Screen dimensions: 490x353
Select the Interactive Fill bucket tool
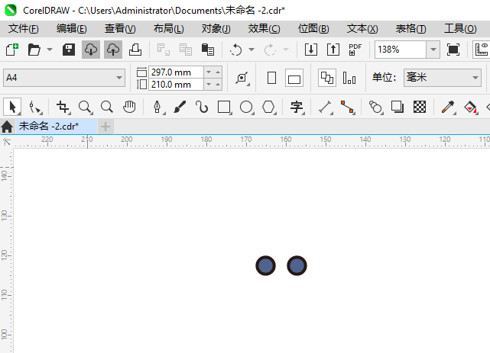(x=471, y=108)
